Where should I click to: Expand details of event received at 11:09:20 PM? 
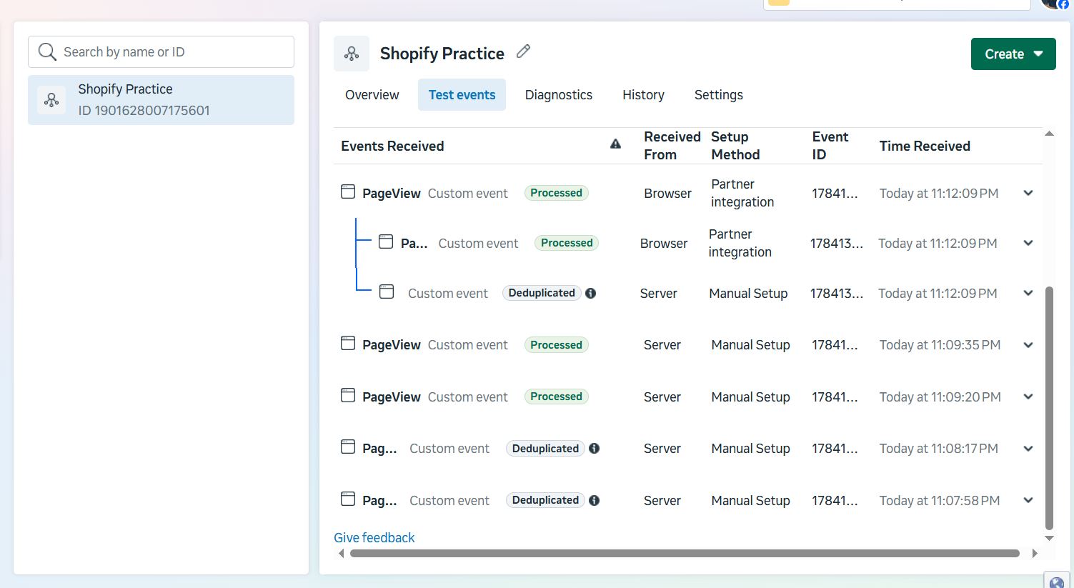(1028, 397)
